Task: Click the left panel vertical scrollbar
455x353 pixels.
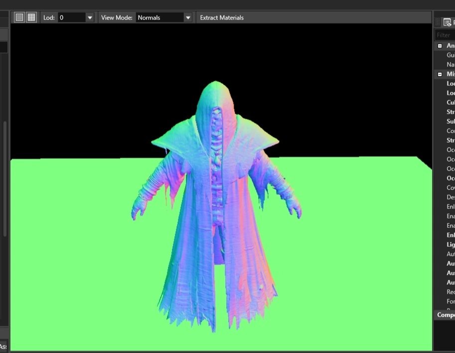Action: [x=5, y=179]
